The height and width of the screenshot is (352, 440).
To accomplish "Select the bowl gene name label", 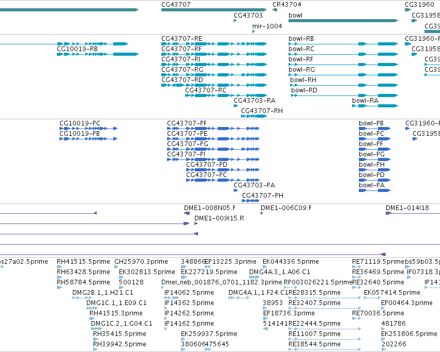I will (295, 15).
